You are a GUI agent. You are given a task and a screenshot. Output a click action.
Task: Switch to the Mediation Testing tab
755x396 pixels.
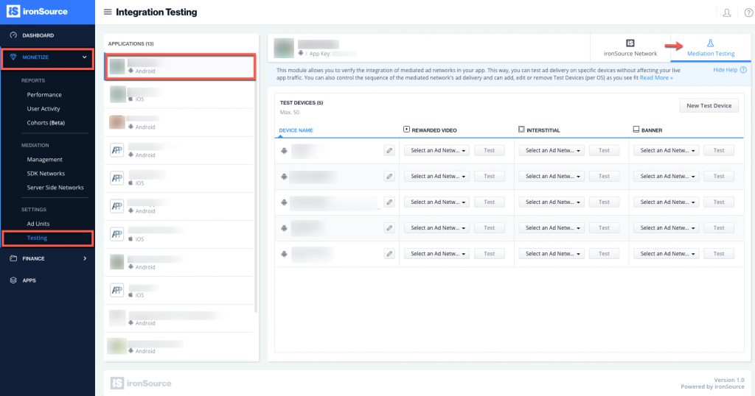711,48
